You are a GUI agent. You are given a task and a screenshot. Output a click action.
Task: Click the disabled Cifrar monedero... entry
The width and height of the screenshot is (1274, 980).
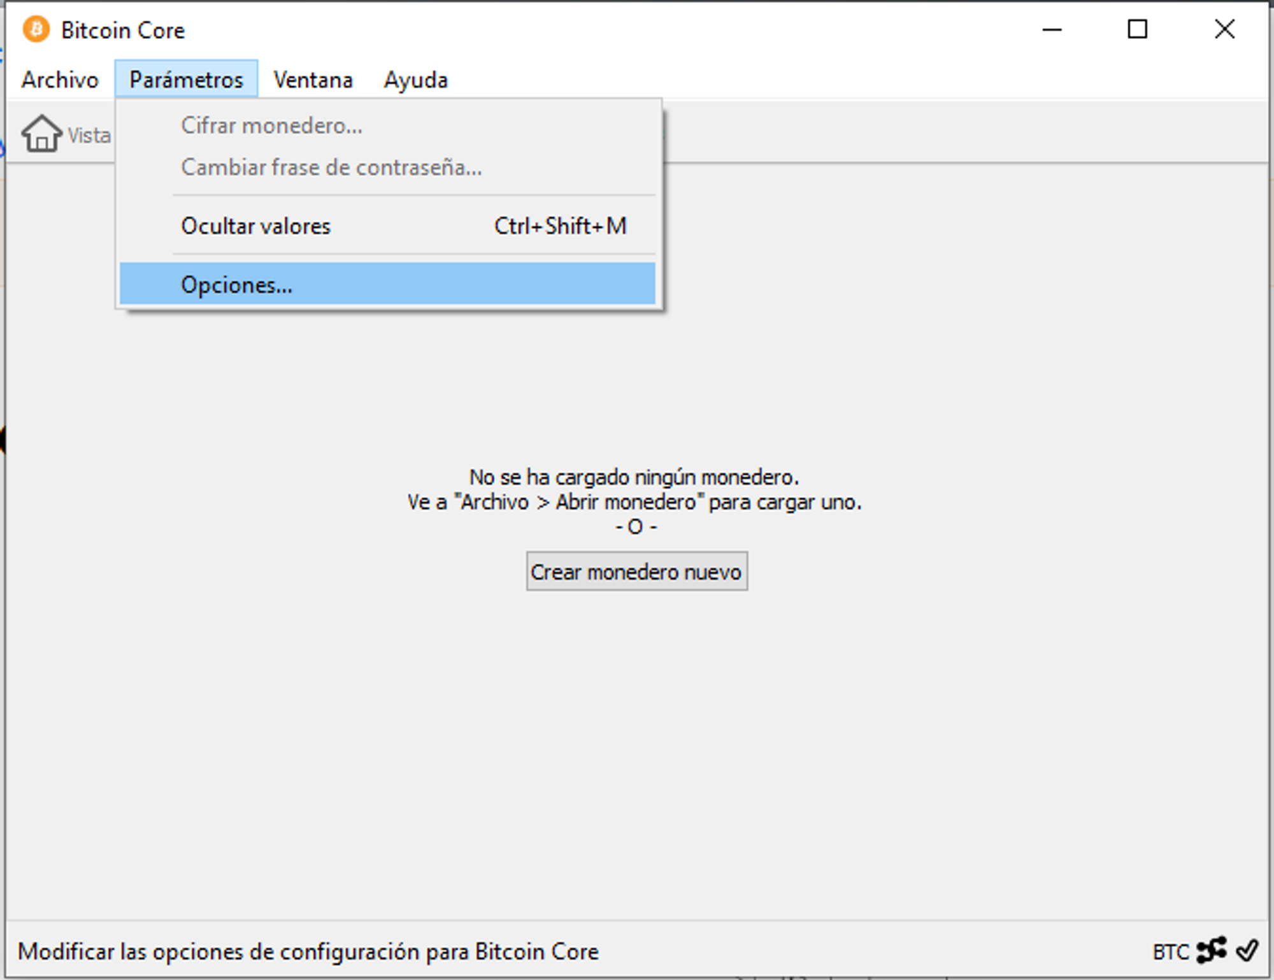pyautogui.click(x=387, y=126)
